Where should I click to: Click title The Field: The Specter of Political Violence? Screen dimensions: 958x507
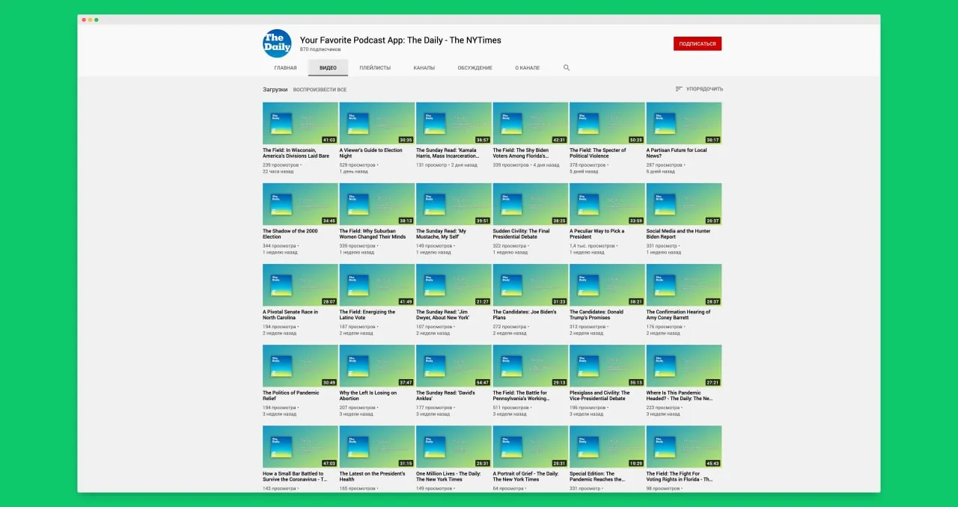[x=597, y=153]
